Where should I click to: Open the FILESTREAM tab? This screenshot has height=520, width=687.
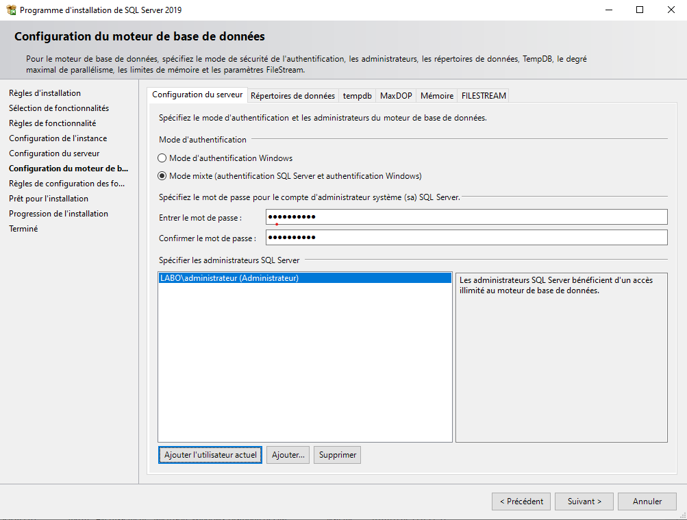[x=484, y=96]
